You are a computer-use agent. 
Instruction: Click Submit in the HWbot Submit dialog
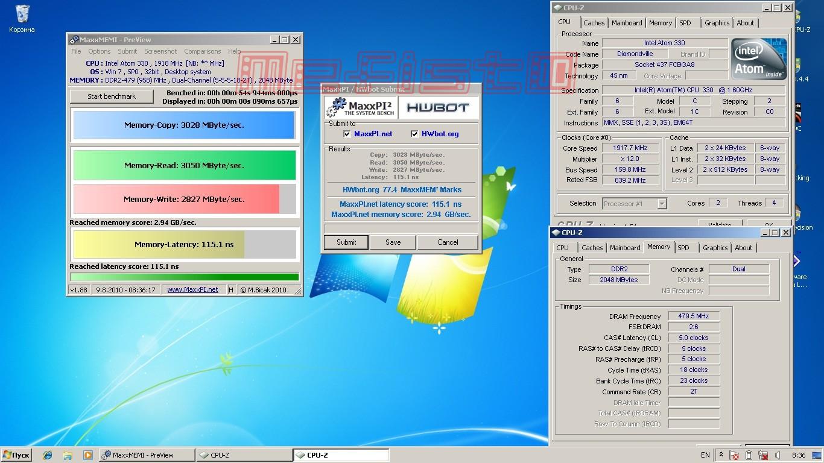coord(346,242)
